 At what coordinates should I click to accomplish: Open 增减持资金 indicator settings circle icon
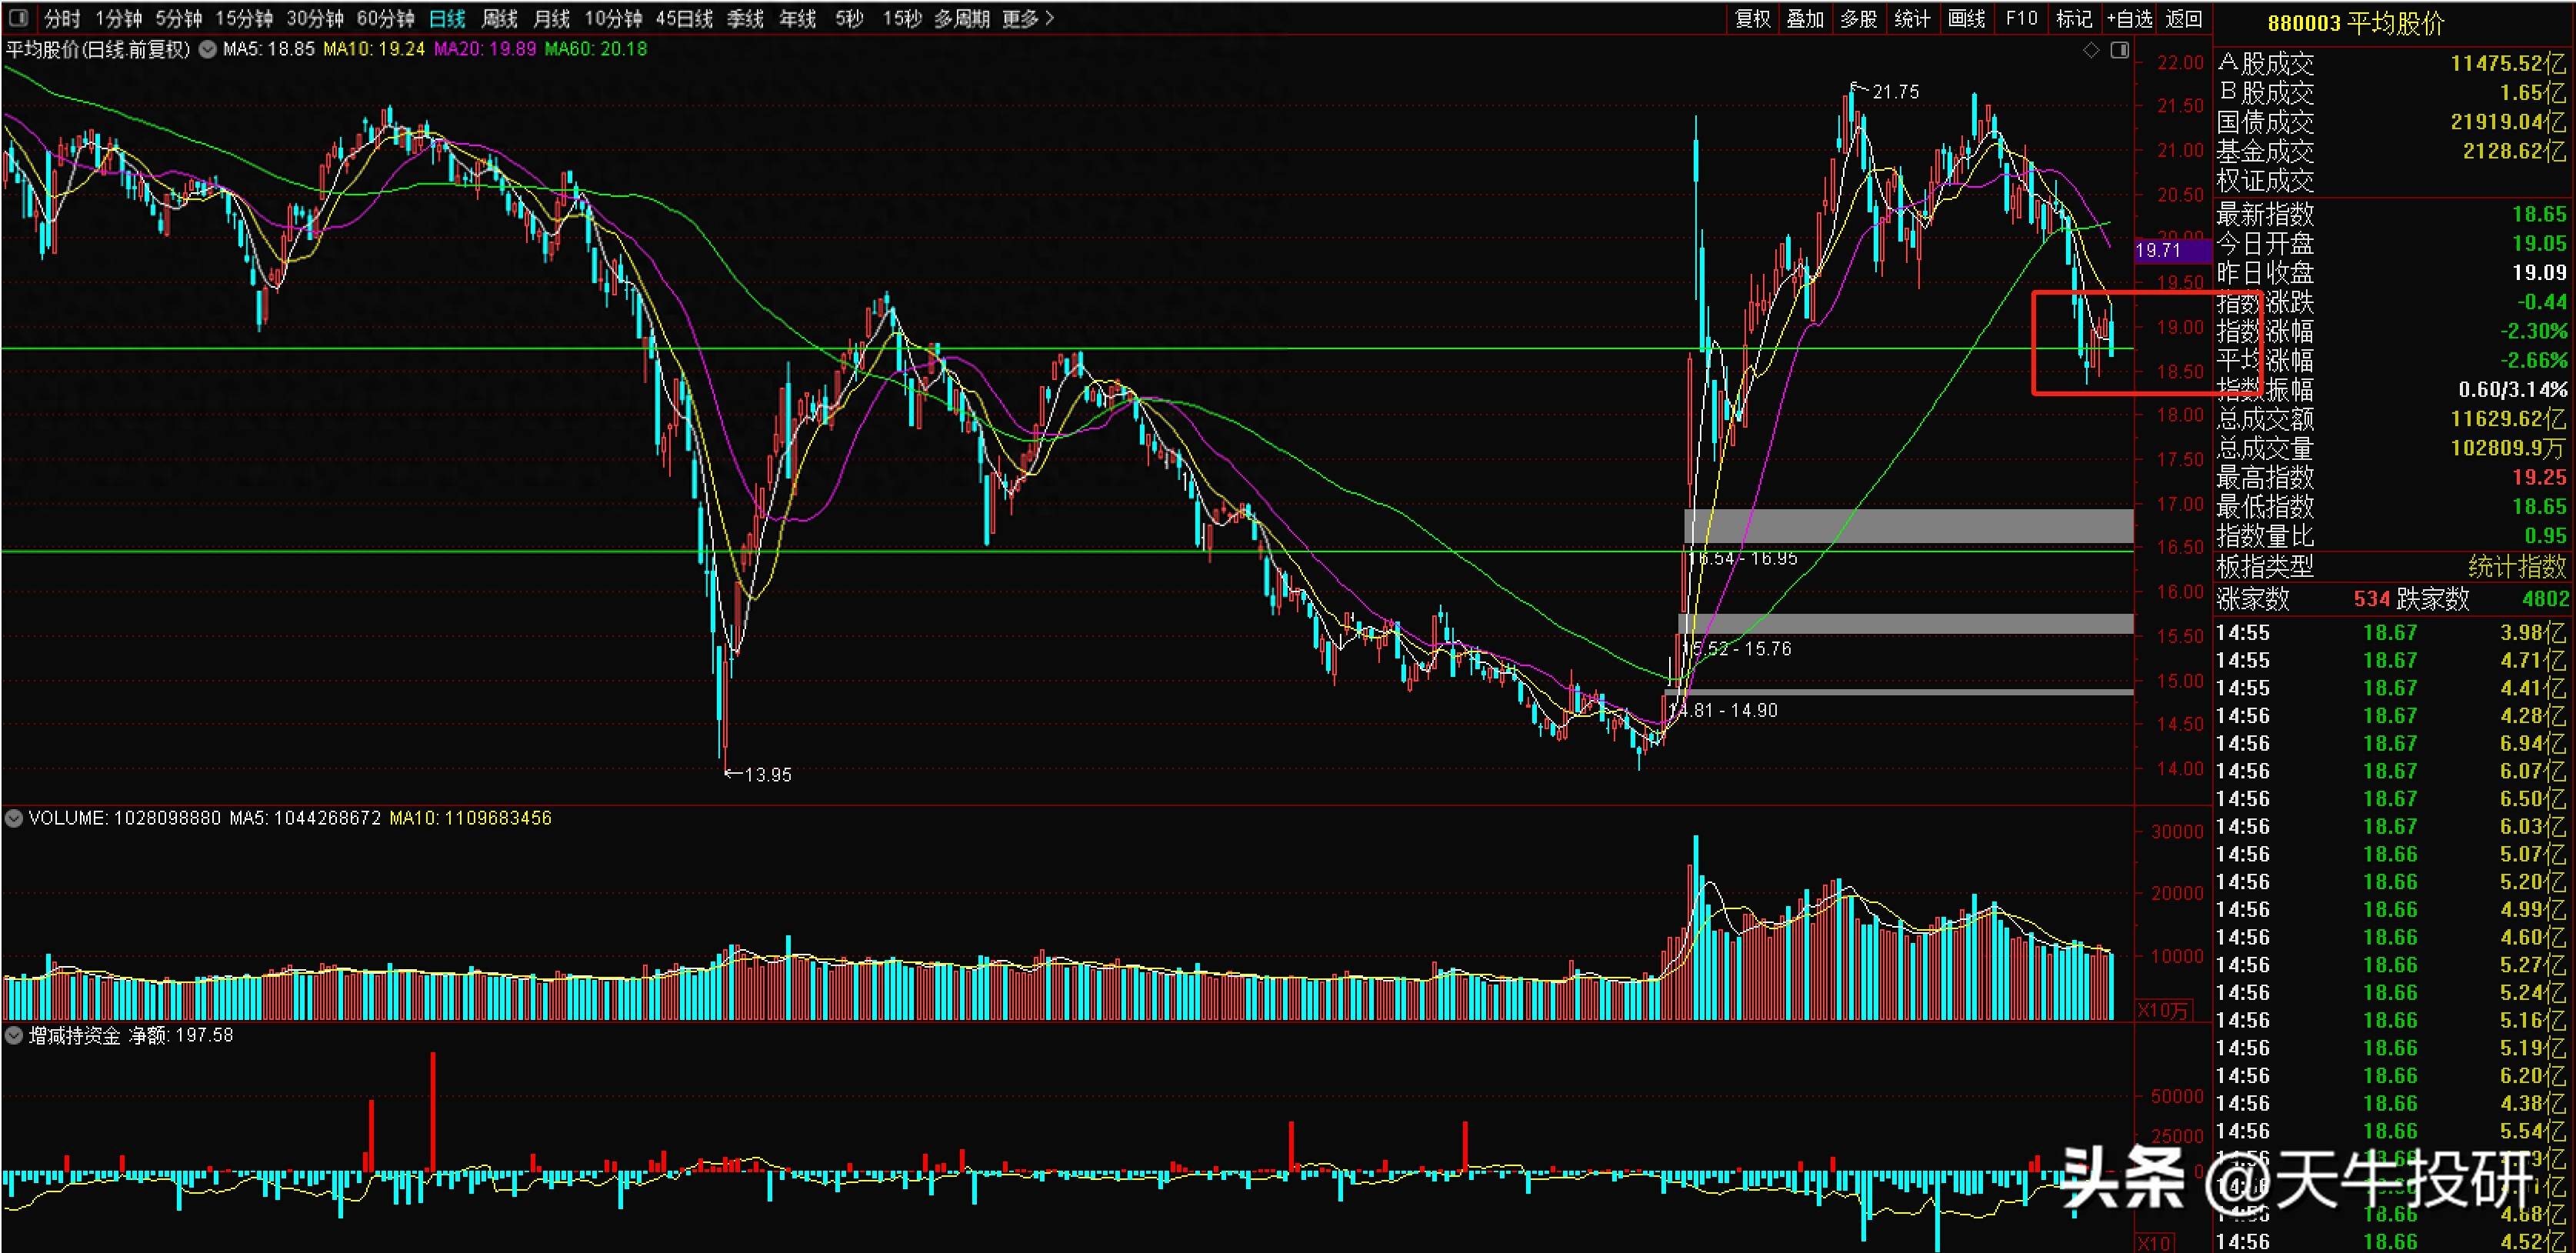[x=14, y=1036]
